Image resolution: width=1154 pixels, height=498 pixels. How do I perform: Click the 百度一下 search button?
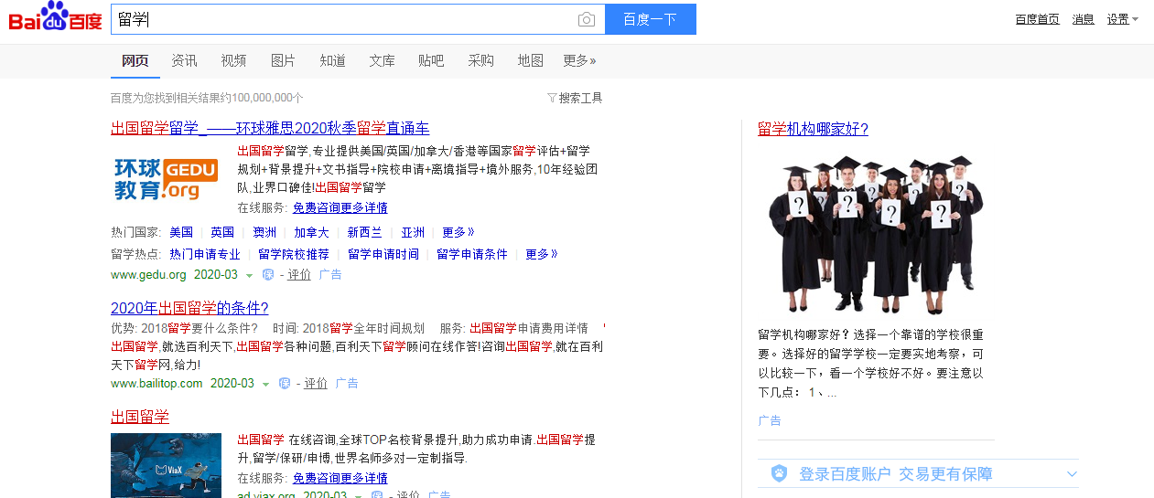(x=650, y=19)
